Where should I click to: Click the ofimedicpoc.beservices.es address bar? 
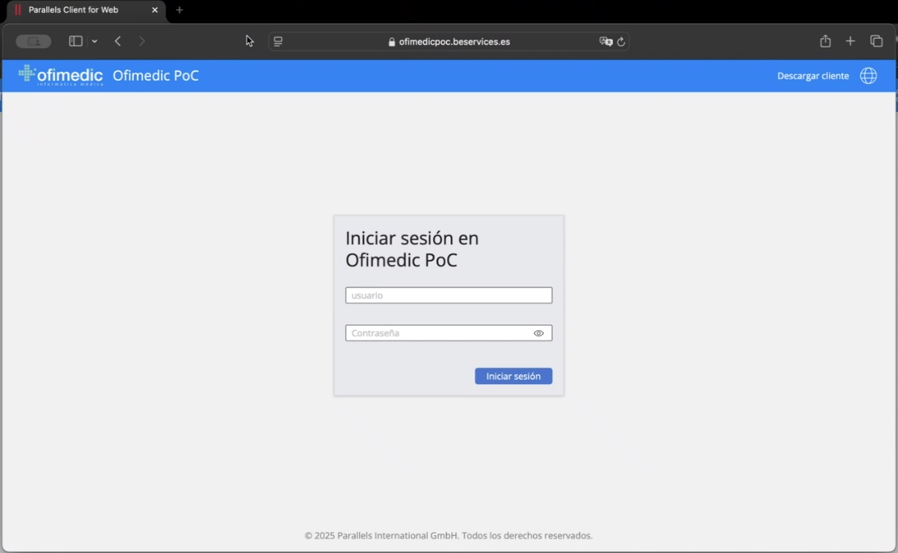[453, 42]
